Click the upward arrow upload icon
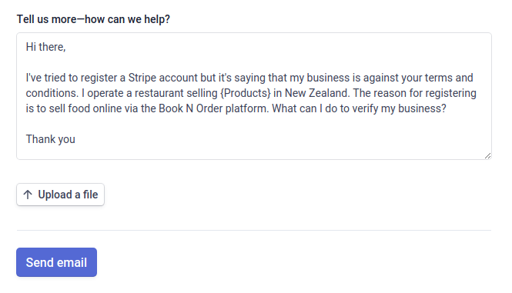 28,195
